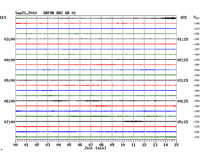
Task: Click DC offset value -367
Action: click(196, 106)
